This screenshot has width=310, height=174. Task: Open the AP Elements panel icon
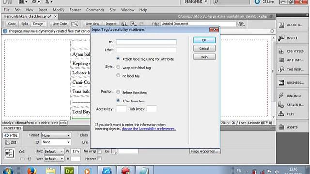pos(281,60)
